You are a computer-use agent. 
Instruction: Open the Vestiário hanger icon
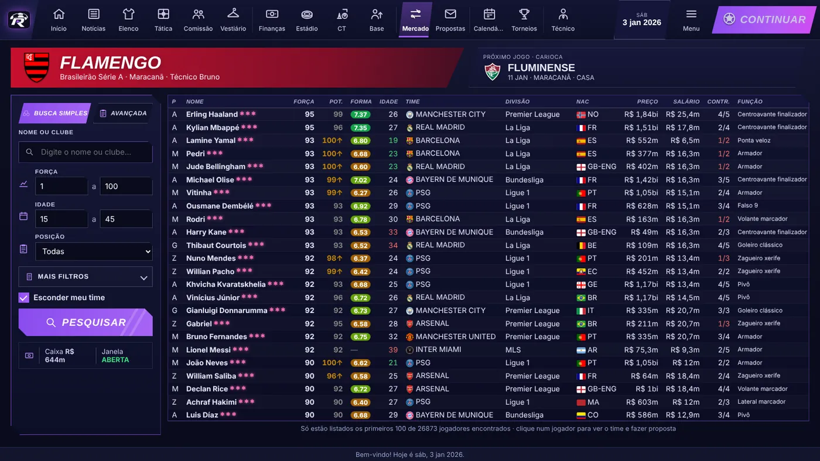[x=233, y=14]
